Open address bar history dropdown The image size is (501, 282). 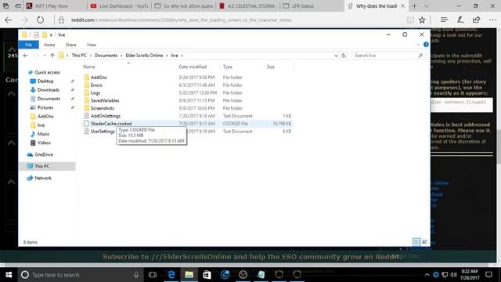click(336, 56)
